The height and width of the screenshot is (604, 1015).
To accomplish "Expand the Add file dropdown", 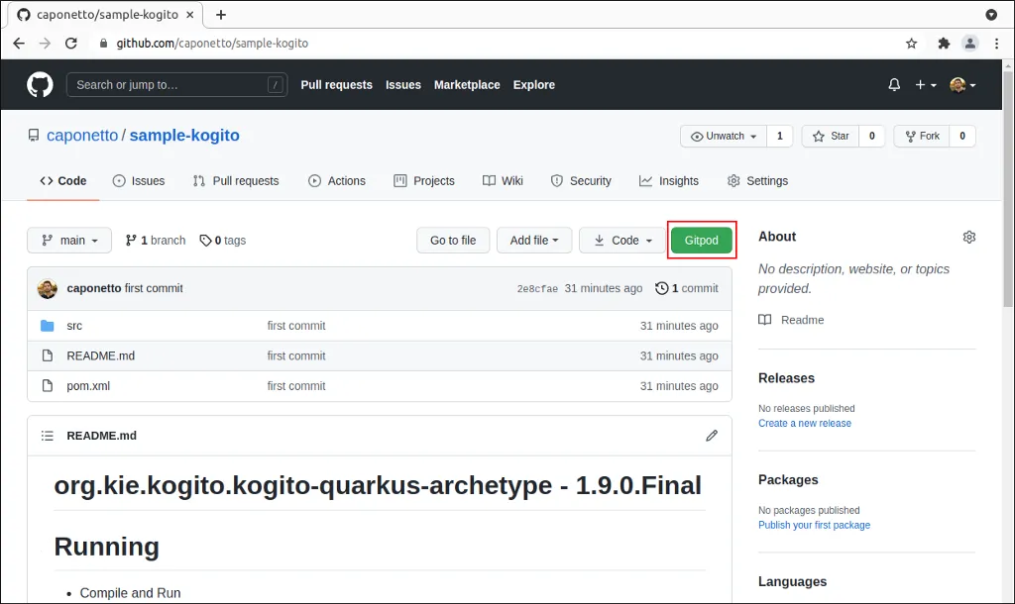I will pos(534,240).
